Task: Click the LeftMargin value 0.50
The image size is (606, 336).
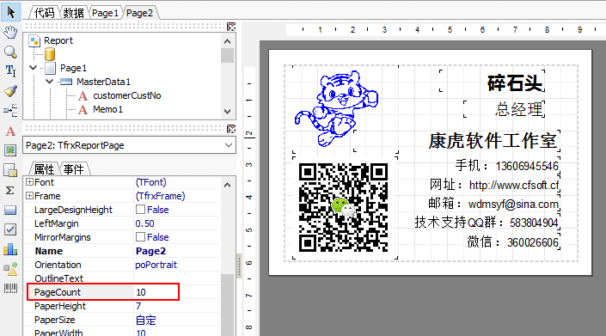Action: click(144, 223)
